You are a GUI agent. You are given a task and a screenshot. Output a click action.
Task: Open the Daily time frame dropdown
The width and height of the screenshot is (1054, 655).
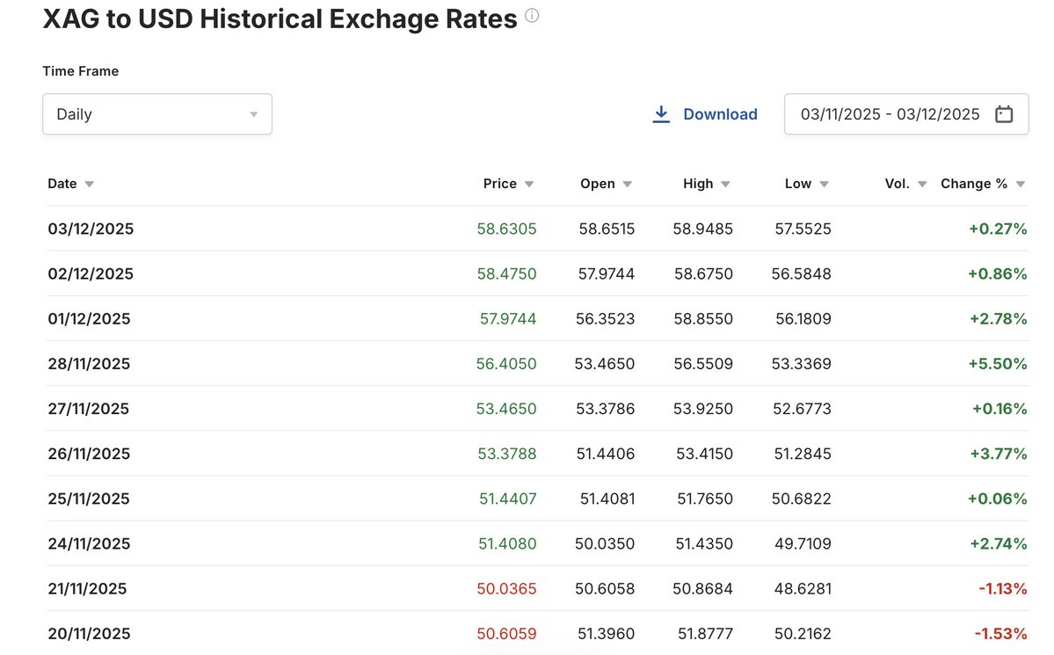coord(157,114)
